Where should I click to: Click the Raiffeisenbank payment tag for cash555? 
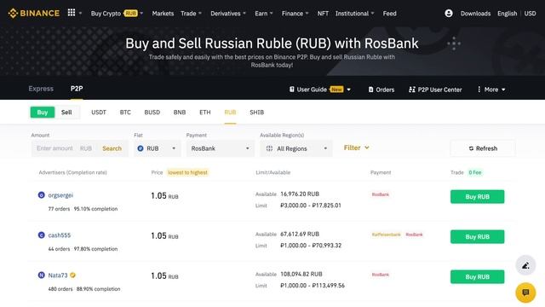pos(386,235)
